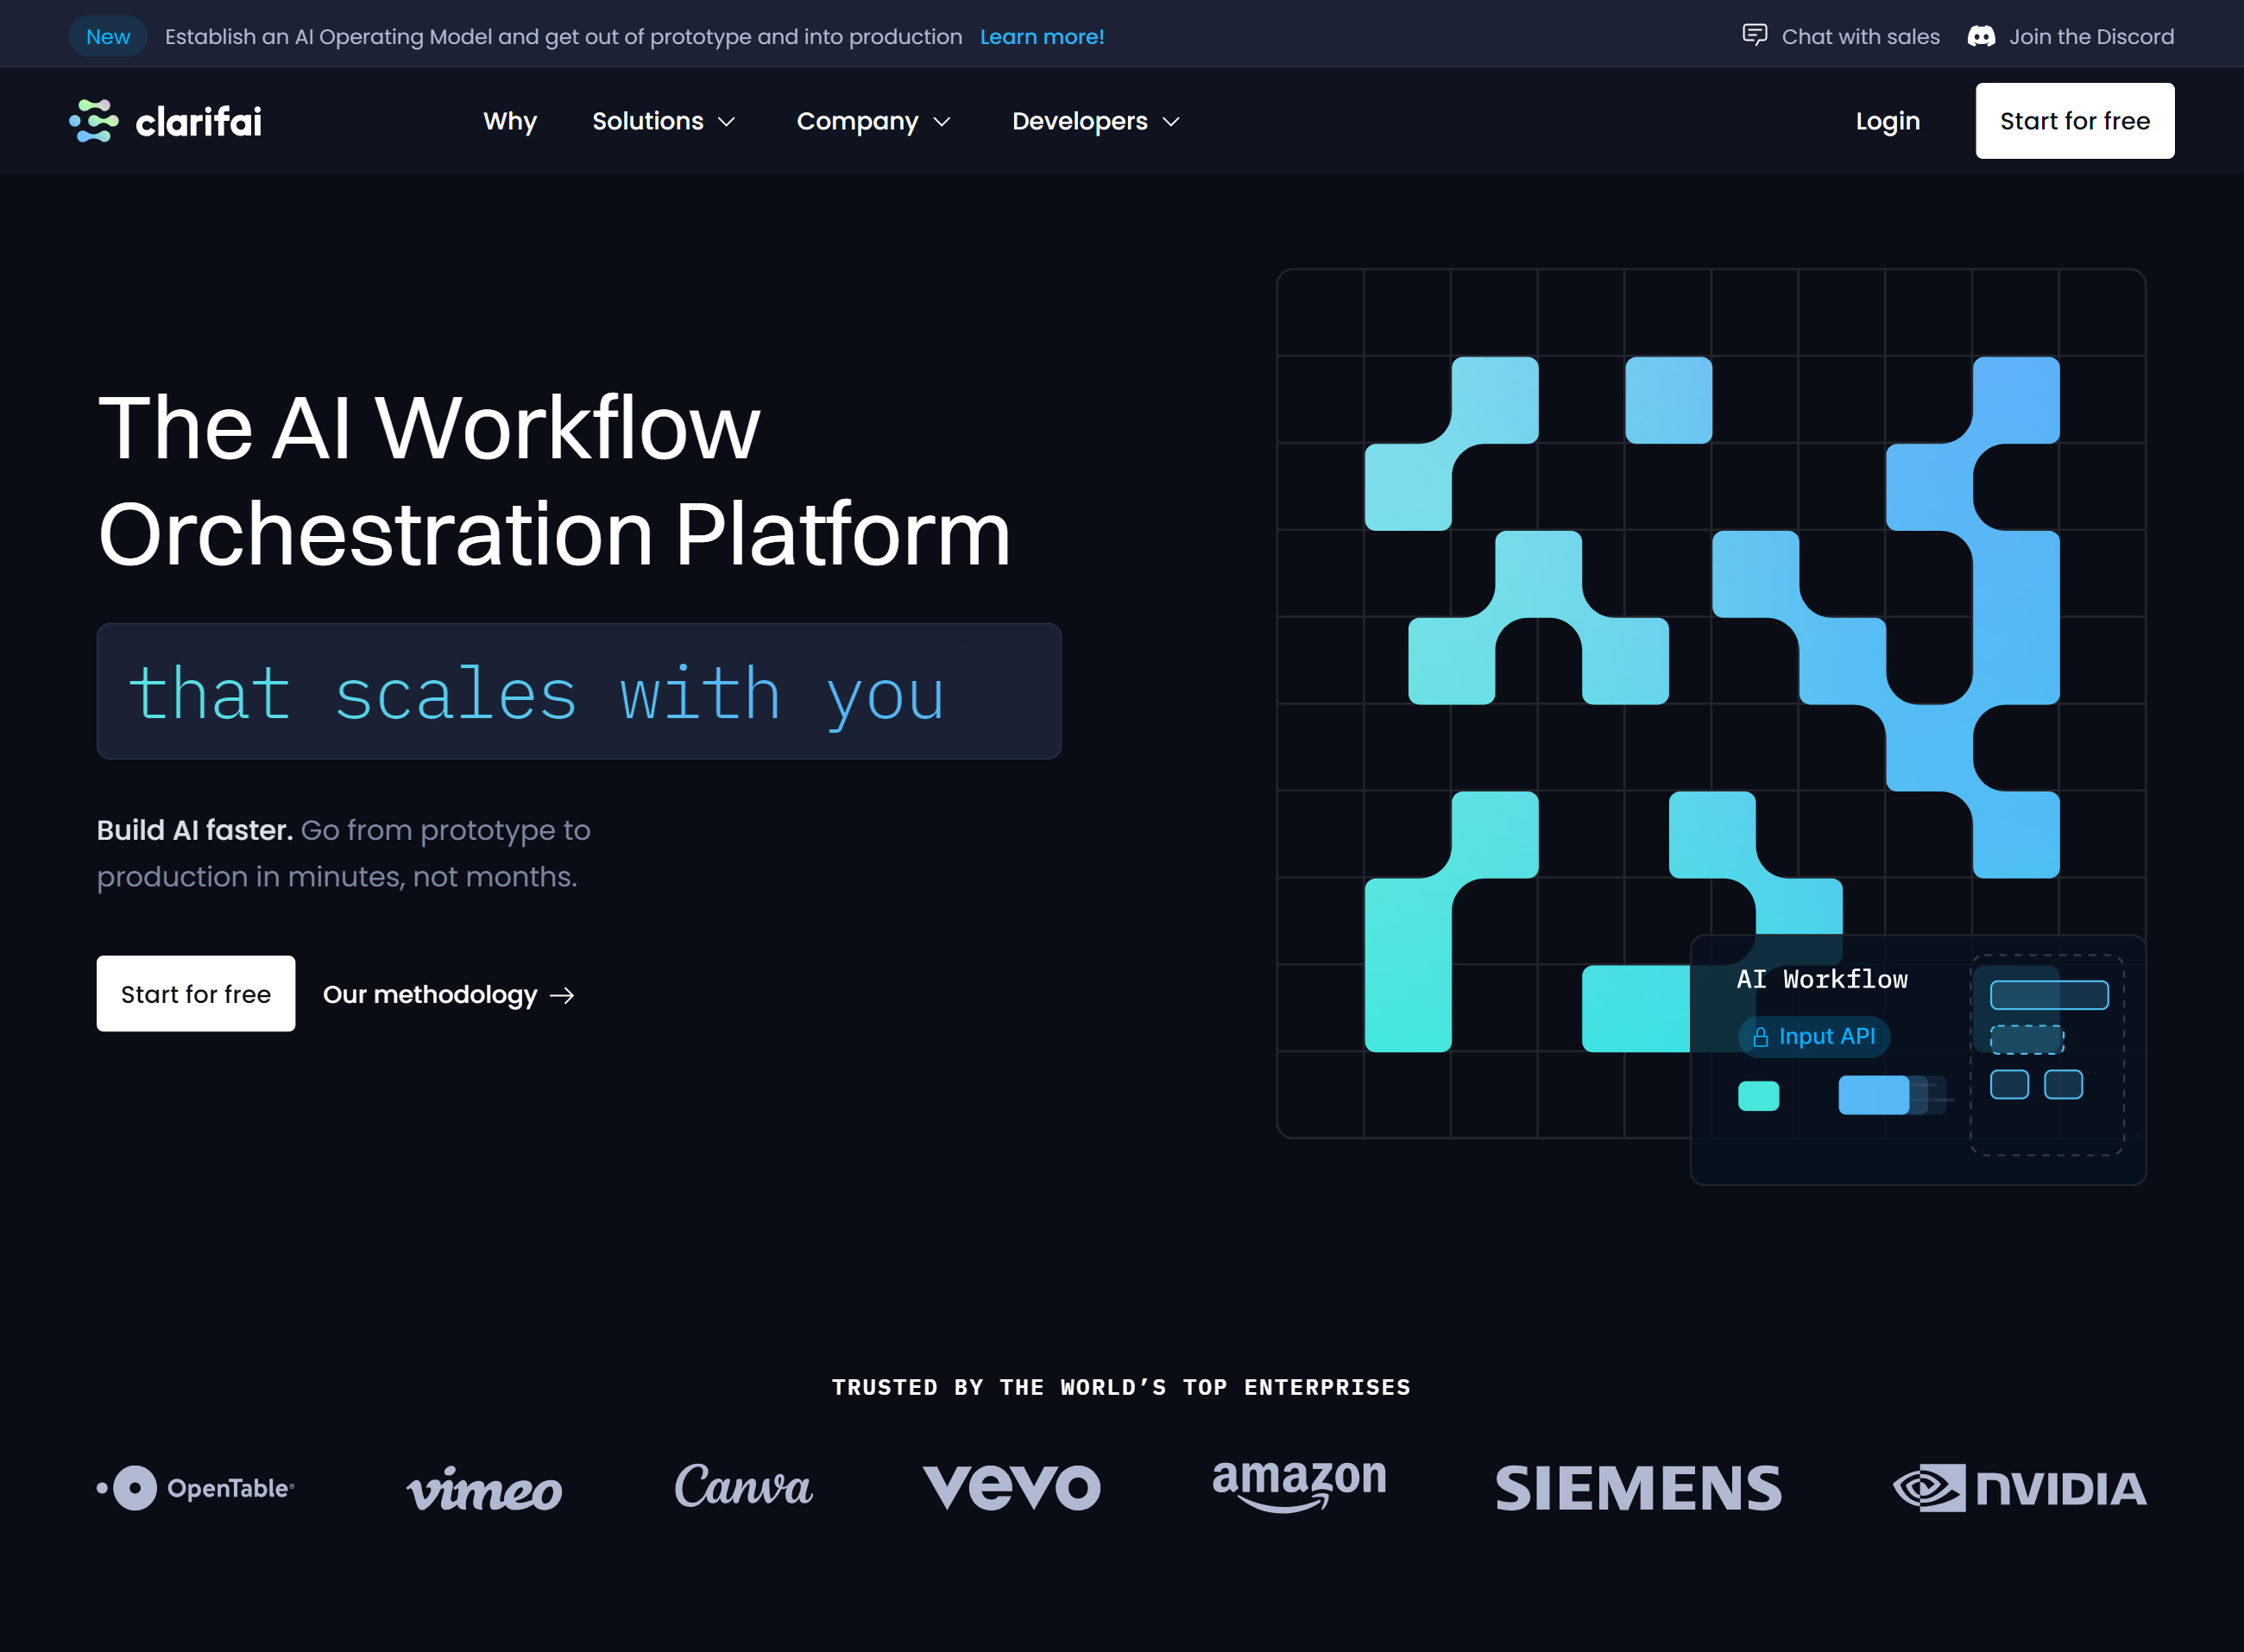Screen dimensions: 2244x1652
Task: Click the arrow beside Our methodology
Action: [x=563, y=995]
